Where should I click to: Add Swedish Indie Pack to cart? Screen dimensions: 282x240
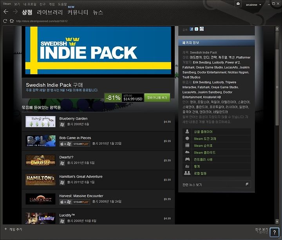click(157, 98)
